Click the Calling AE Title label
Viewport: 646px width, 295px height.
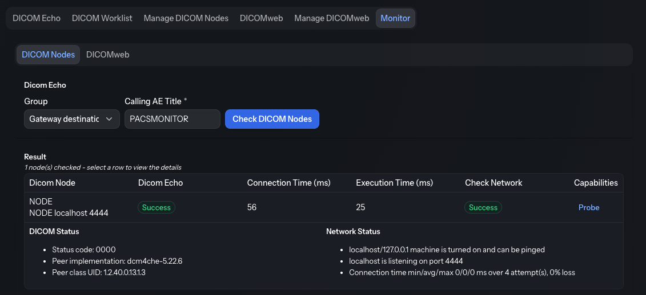point(153,101)
